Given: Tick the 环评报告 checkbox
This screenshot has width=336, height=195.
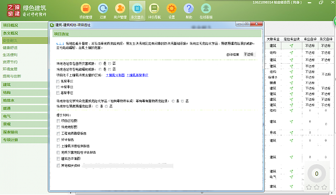Looking at the screenshot, I should [58, 140].
